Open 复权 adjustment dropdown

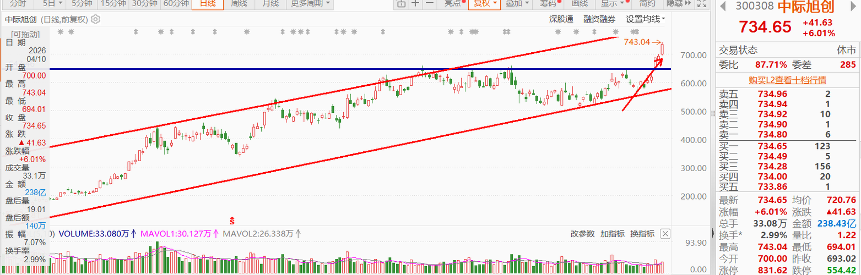pos(484,3)
